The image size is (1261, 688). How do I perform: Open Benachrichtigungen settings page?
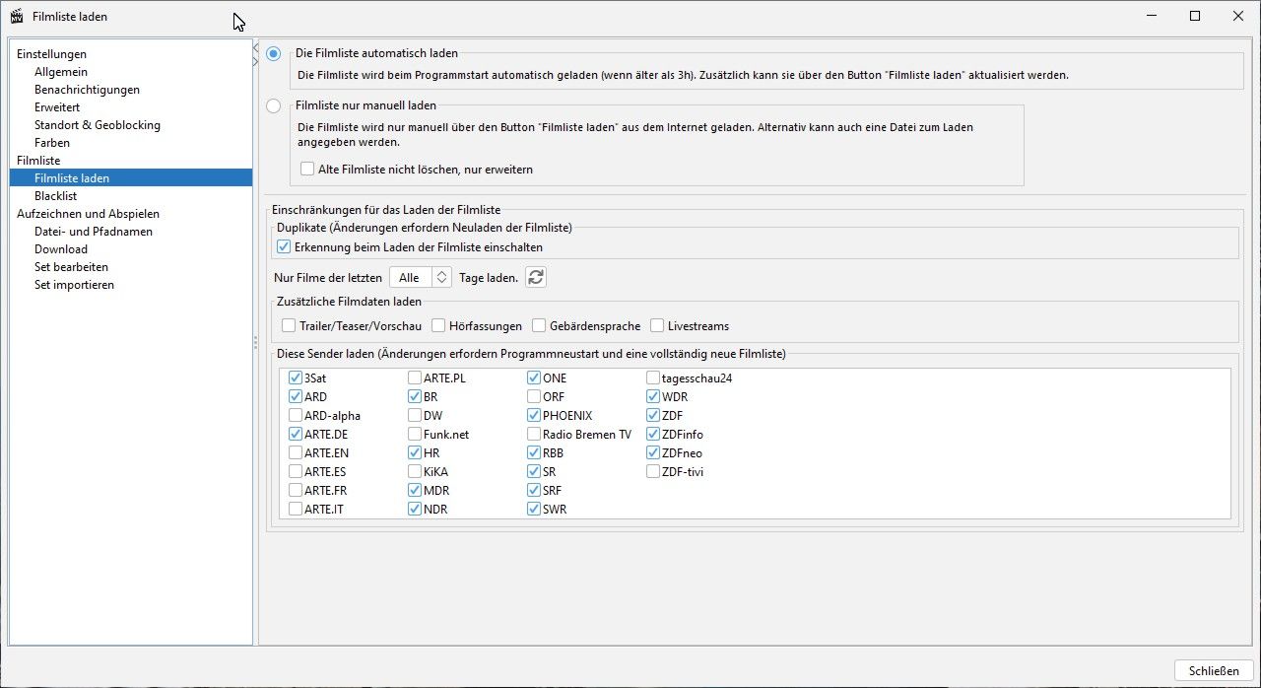coord(87,90)
